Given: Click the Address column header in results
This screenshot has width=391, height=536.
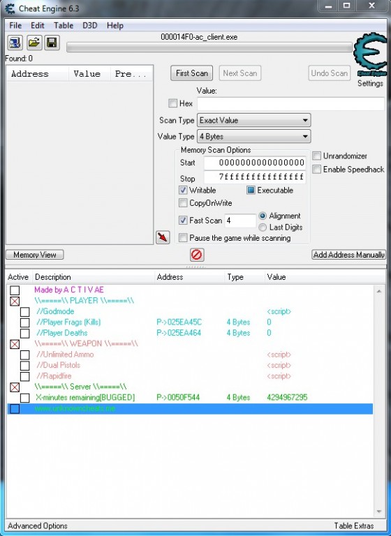Looking at the screenshot, I should [x=38, y=74].
